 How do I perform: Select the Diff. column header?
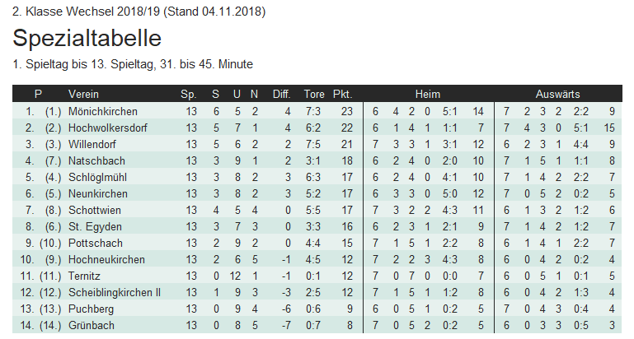(282, 94)
